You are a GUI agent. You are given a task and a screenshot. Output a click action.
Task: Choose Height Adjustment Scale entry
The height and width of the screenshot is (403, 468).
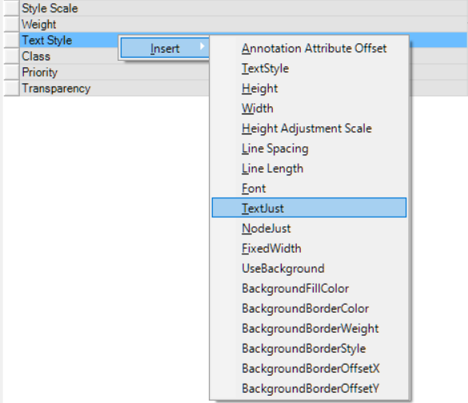309,128
